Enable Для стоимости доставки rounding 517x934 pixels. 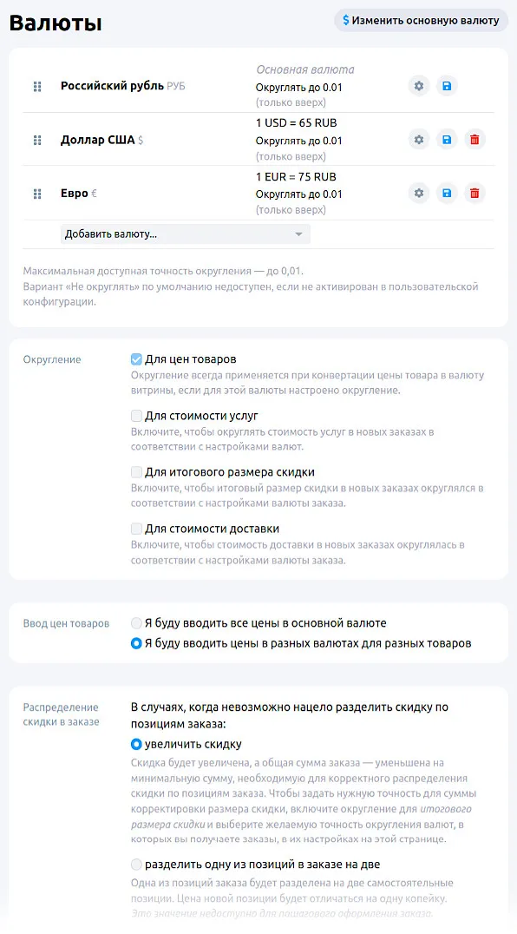click(x=135, y=528)
